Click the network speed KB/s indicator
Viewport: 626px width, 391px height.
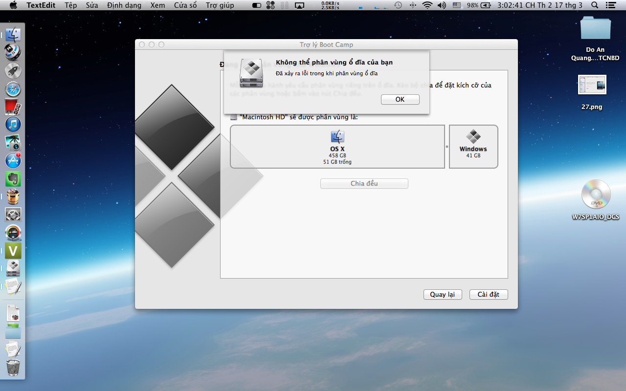(331, 5)
